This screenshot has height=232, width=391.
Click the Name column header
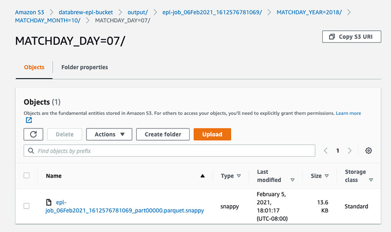(54, 176)
